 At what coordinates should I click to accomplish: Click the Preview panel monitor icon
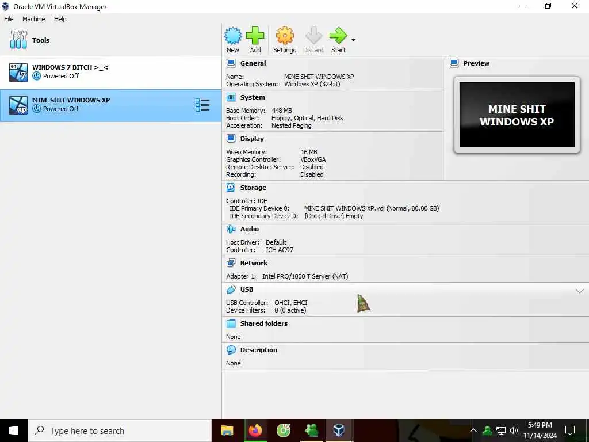[x=454, y=63]
